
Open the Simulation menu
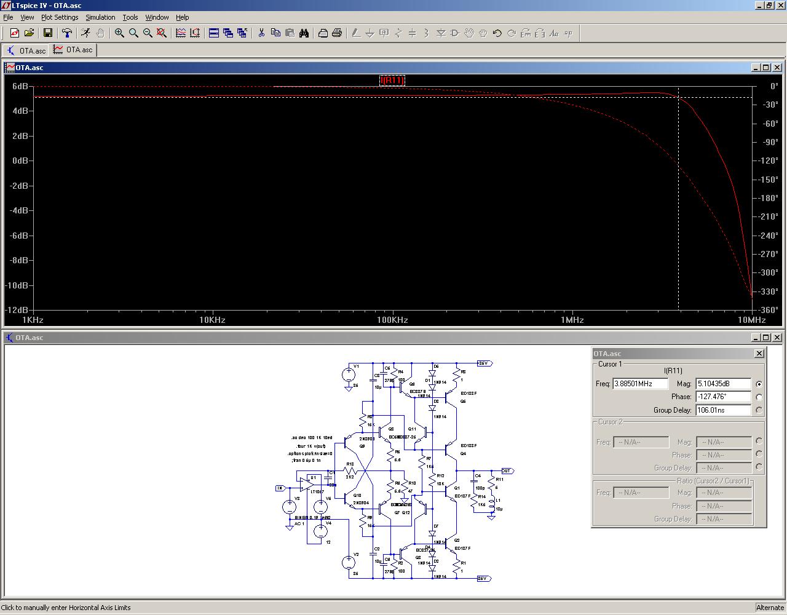pos(100,17)
